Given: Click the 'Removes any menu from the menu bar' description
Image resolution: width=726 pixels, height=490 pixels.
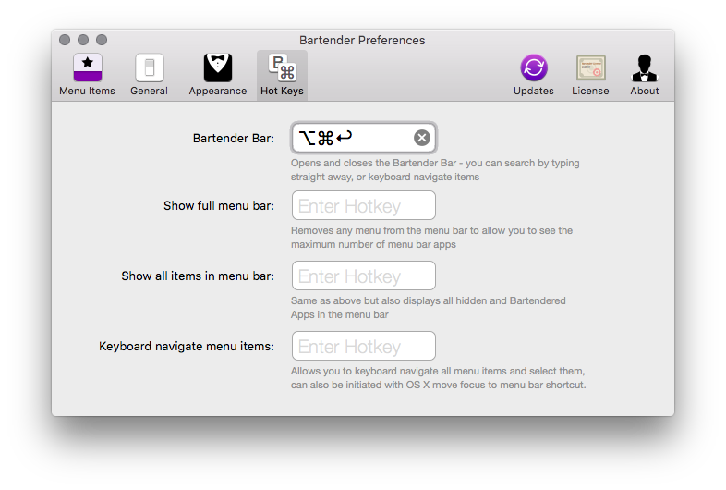Looking at the screenshot, I should [431, 238].
